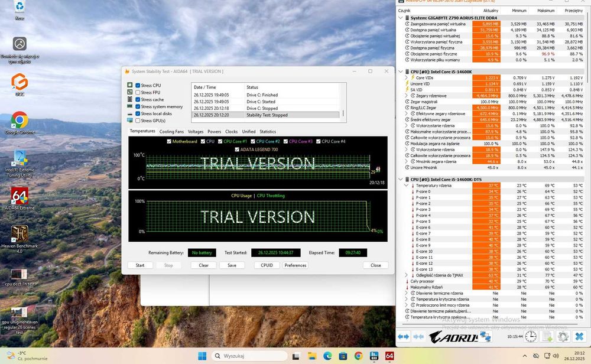
Task: Switch to the Voltages tab
Action: point(195,132)
